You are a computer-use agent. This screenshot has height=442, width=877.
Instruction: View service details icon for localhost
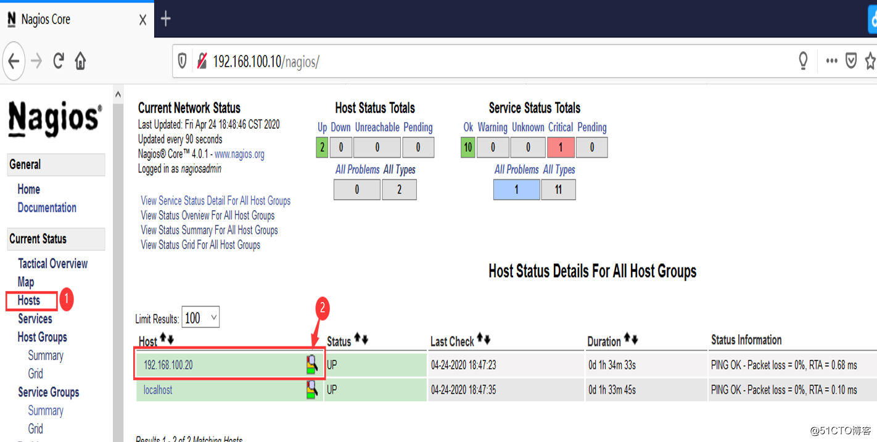[312, 389]
